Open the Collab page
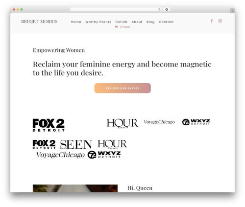This screenshot has width=245, height=207. (122, 22)
